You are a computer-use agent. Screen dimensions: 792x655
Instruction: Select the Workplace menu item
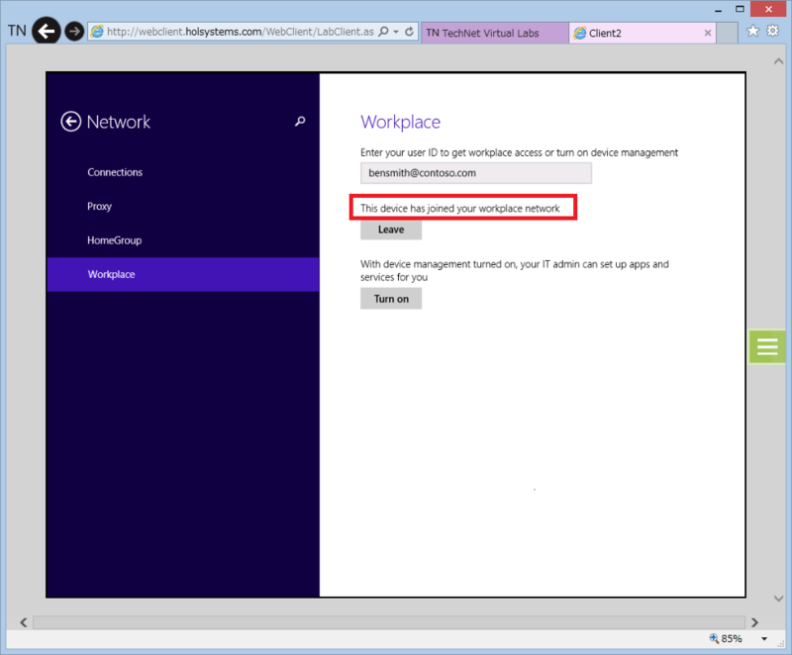(183, 274)
